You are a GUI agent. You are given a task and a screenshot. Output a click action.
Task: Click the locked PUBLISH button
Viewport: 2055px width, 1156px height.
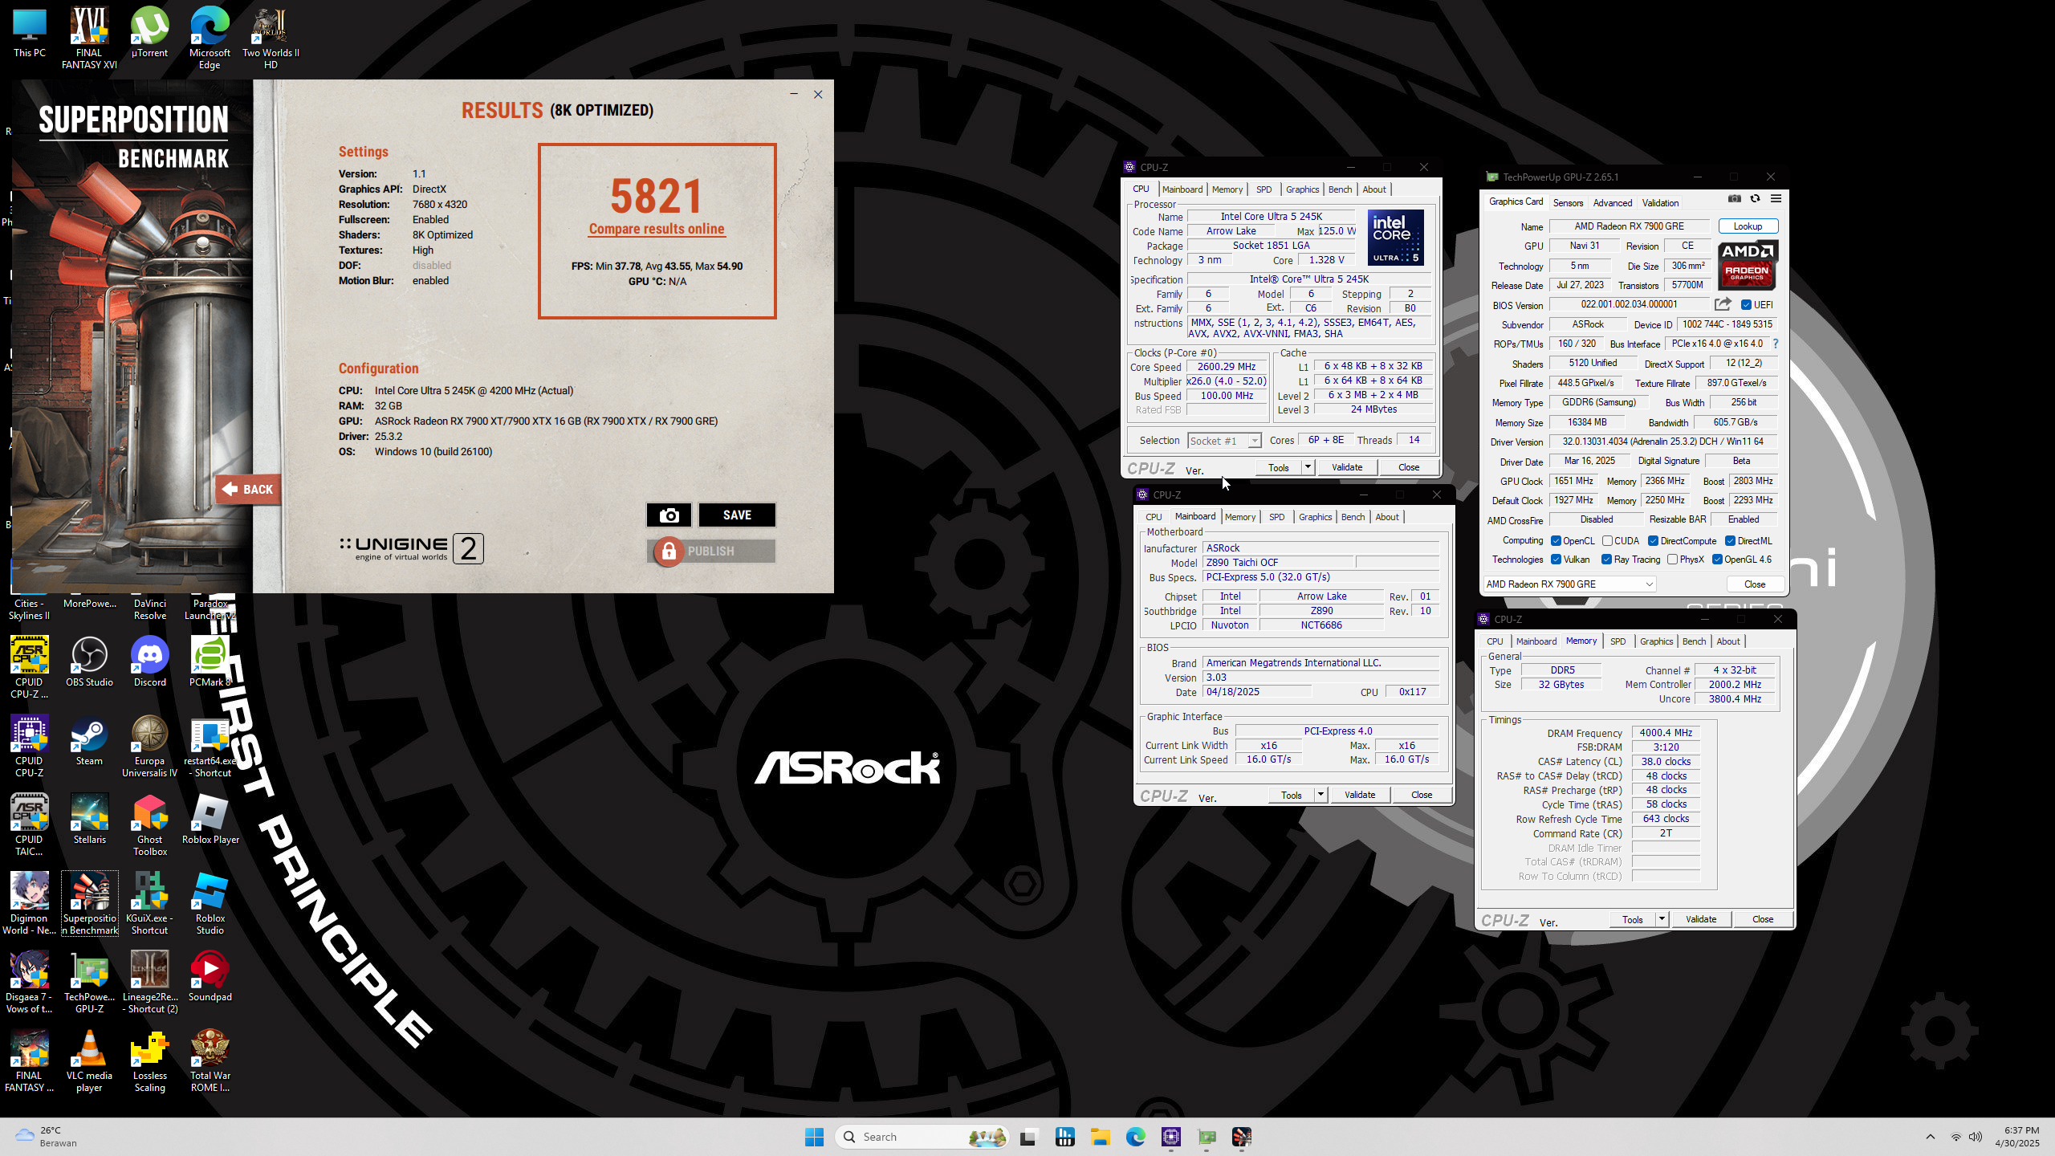point(711,552)
